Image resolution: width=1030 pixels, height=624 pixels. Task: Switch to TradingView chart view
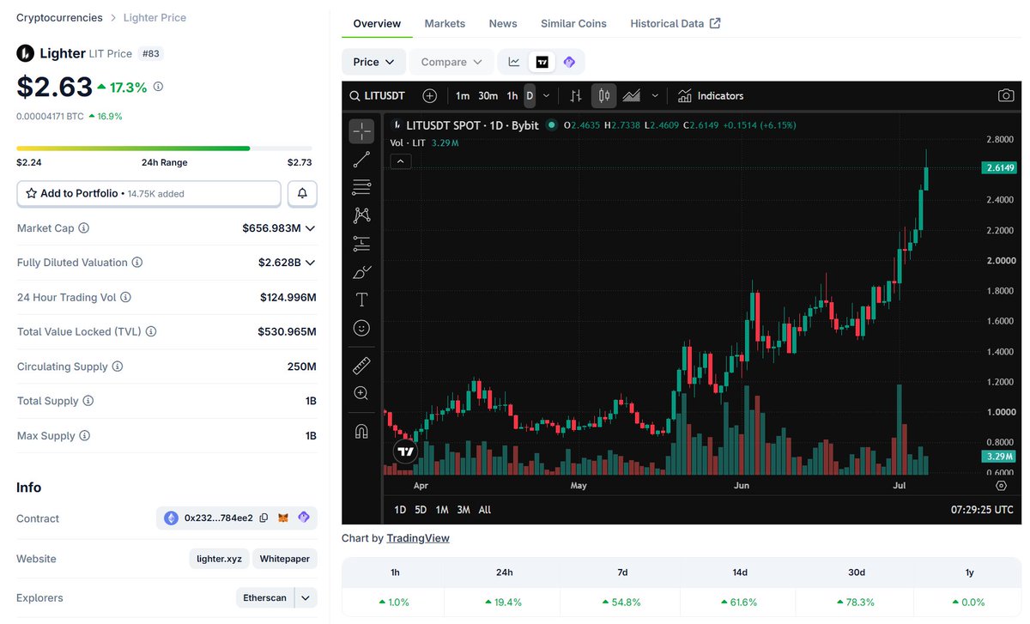542,62
